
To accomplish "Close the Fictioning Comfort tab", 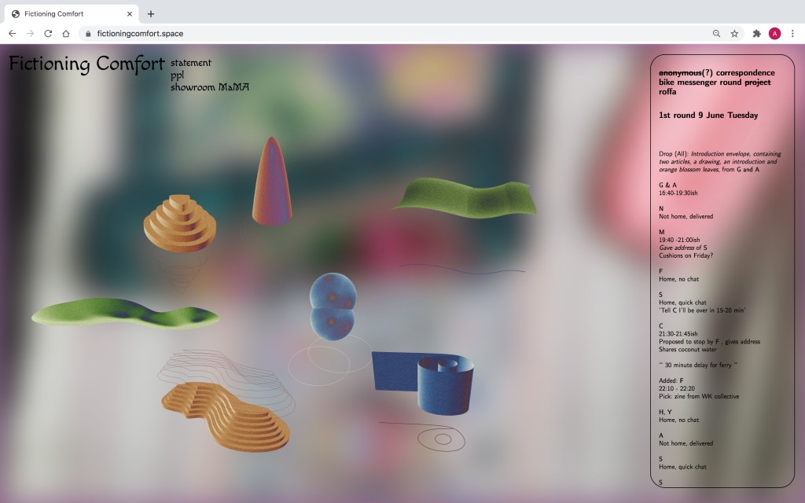I will (130, 13).
